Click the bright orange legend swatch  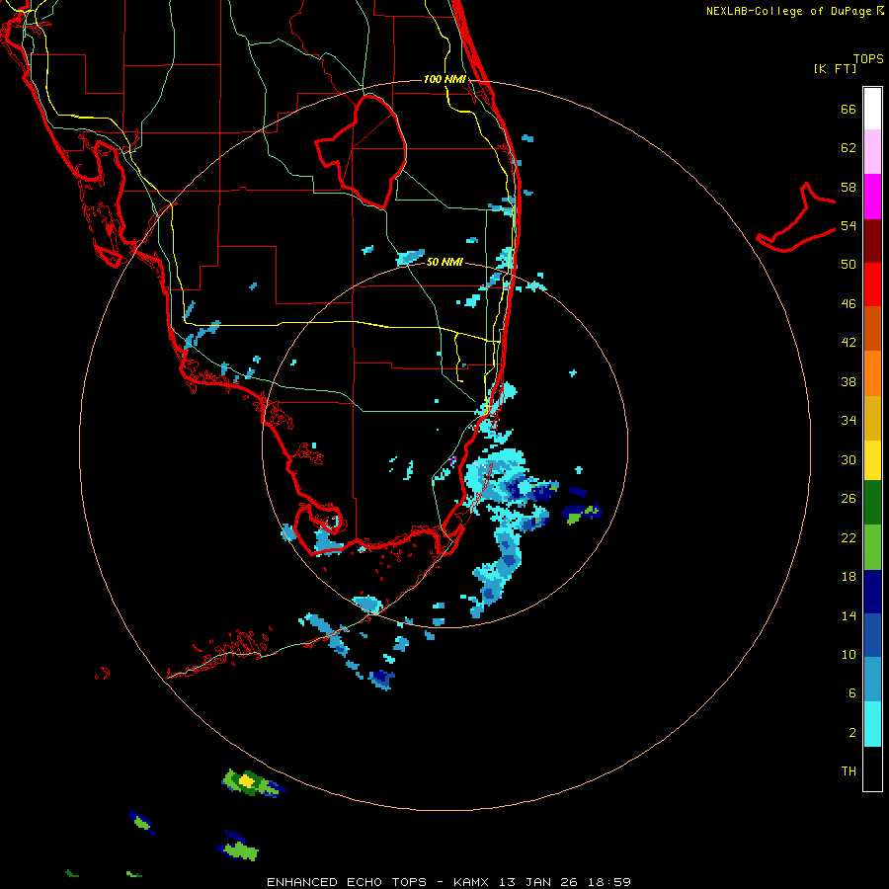pyautogui.click(x=872, y=372)
